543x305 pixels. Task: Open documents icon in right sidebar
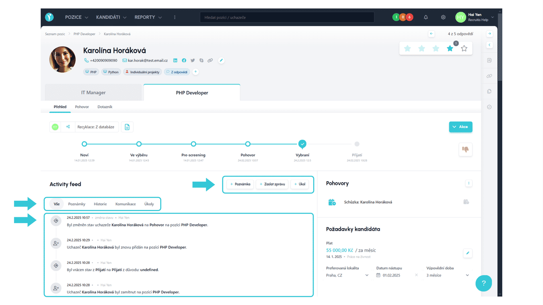point(489,91)
